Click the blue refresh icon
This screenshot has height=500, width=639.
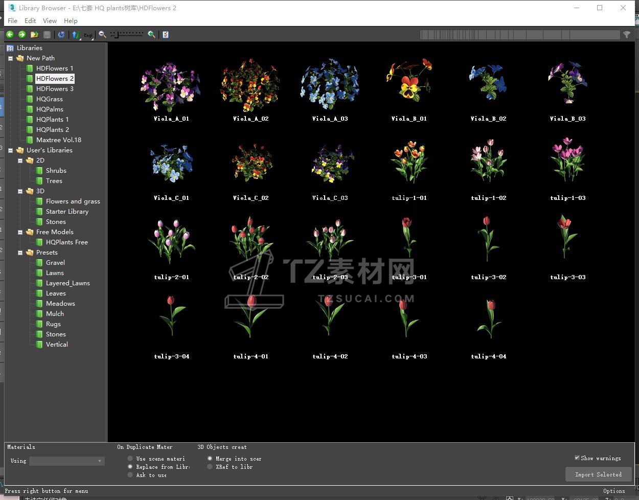click(x=61, y=34)
